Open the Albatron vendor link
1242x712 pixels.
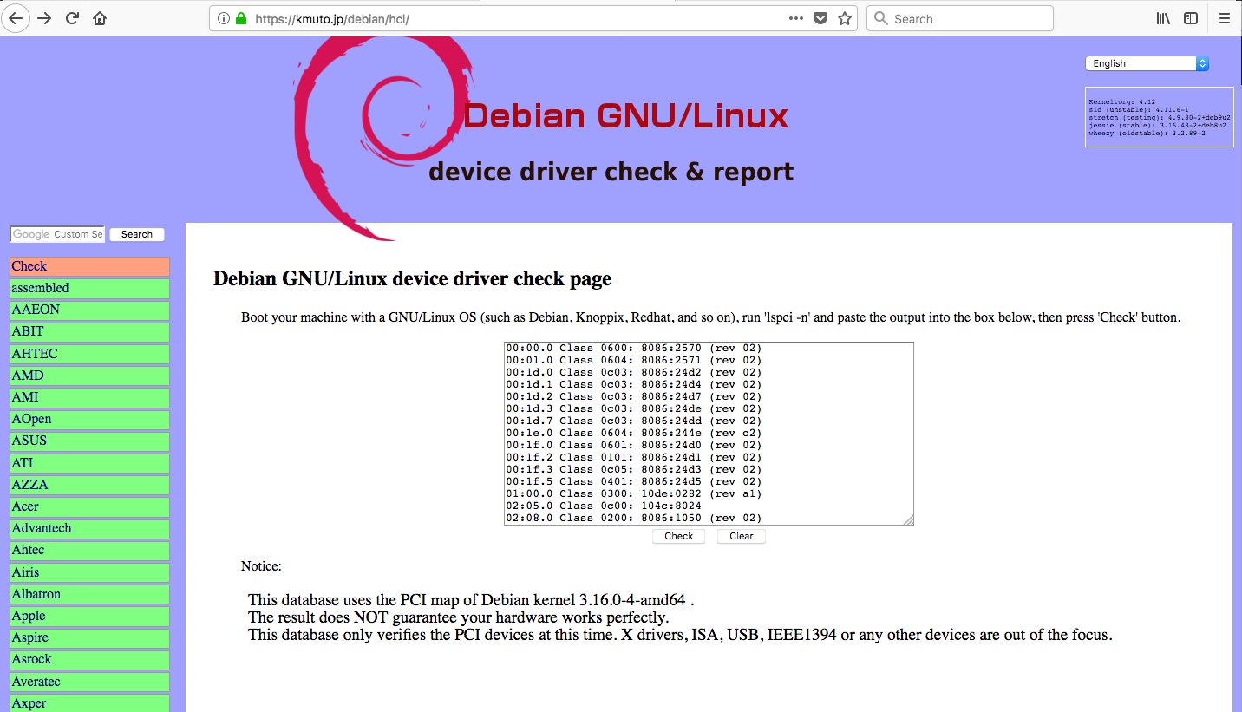(89, 594)
